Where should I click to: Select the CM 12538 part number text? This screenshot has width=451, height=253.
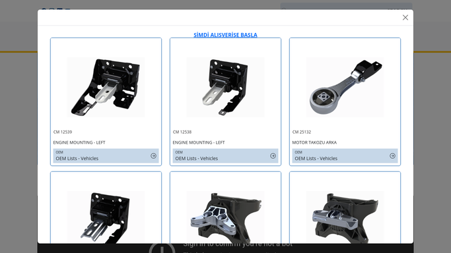[182, 132]
